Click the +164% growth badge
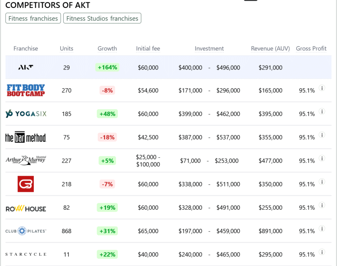This screenshot has width=337, height=266. pos(107,67)
